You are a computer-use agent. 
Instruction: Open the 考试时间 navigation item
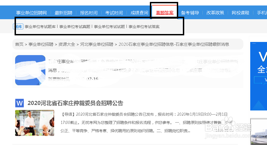click(x=114, y=13)
